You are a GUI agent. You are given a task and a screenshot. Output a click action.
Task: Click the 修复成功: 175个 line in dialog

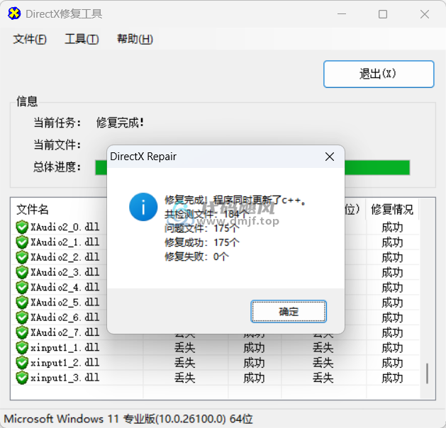click(202, 242)
